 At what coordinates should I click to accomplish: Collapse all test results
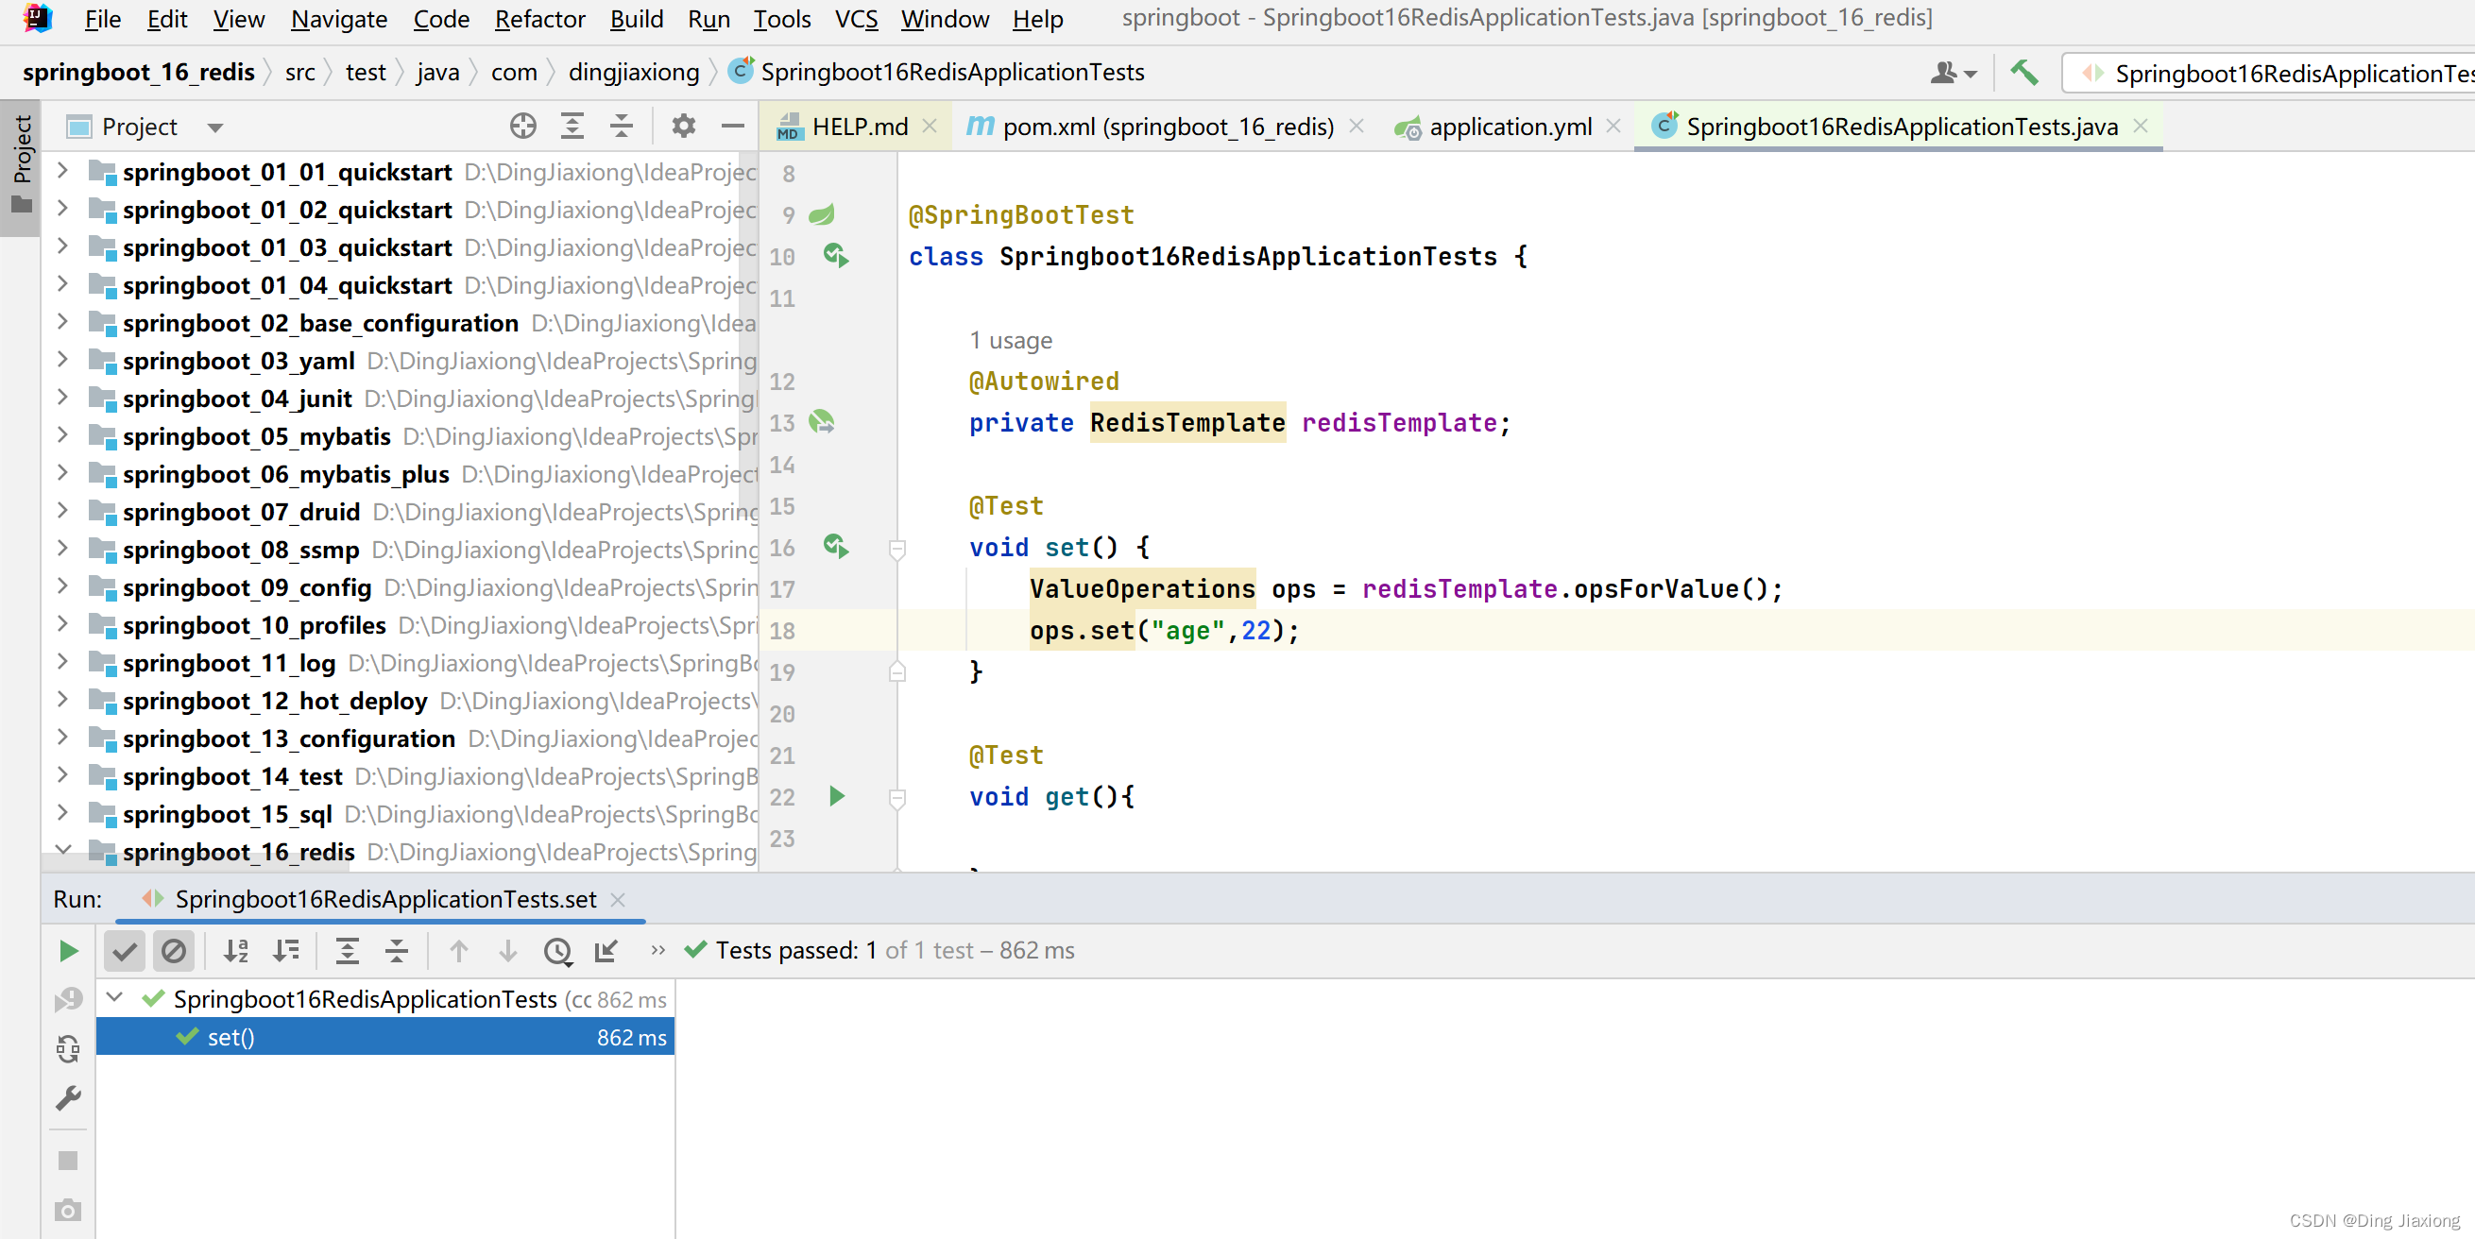coord(397,951)
